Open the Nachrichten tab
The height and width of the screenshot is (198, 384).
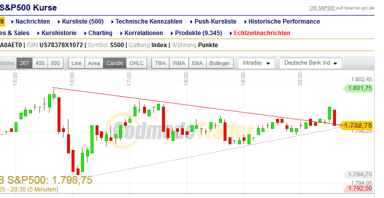coord(32,22)
